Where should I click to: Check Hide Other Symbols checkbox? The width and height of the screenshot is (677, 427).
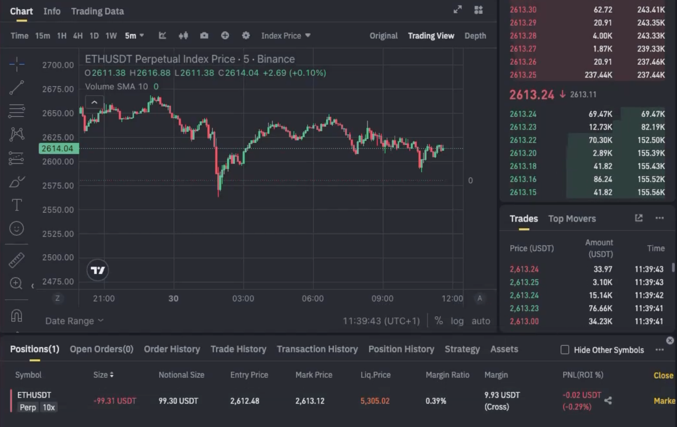564,350
